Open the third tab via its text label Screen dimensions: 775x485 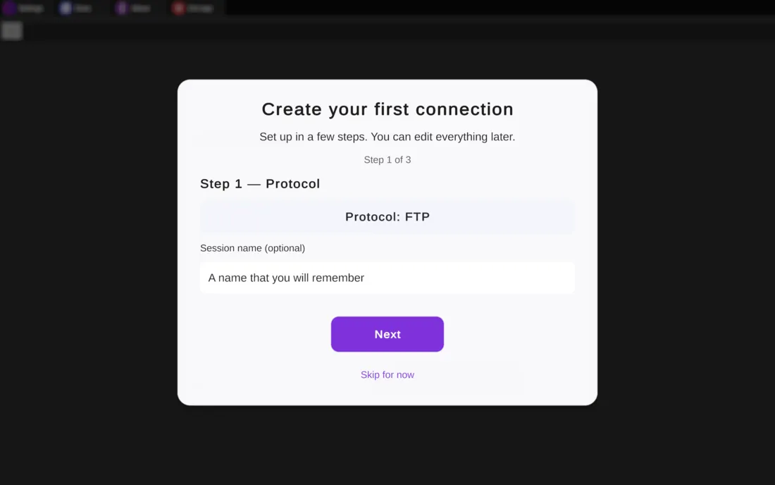[140, 8]
